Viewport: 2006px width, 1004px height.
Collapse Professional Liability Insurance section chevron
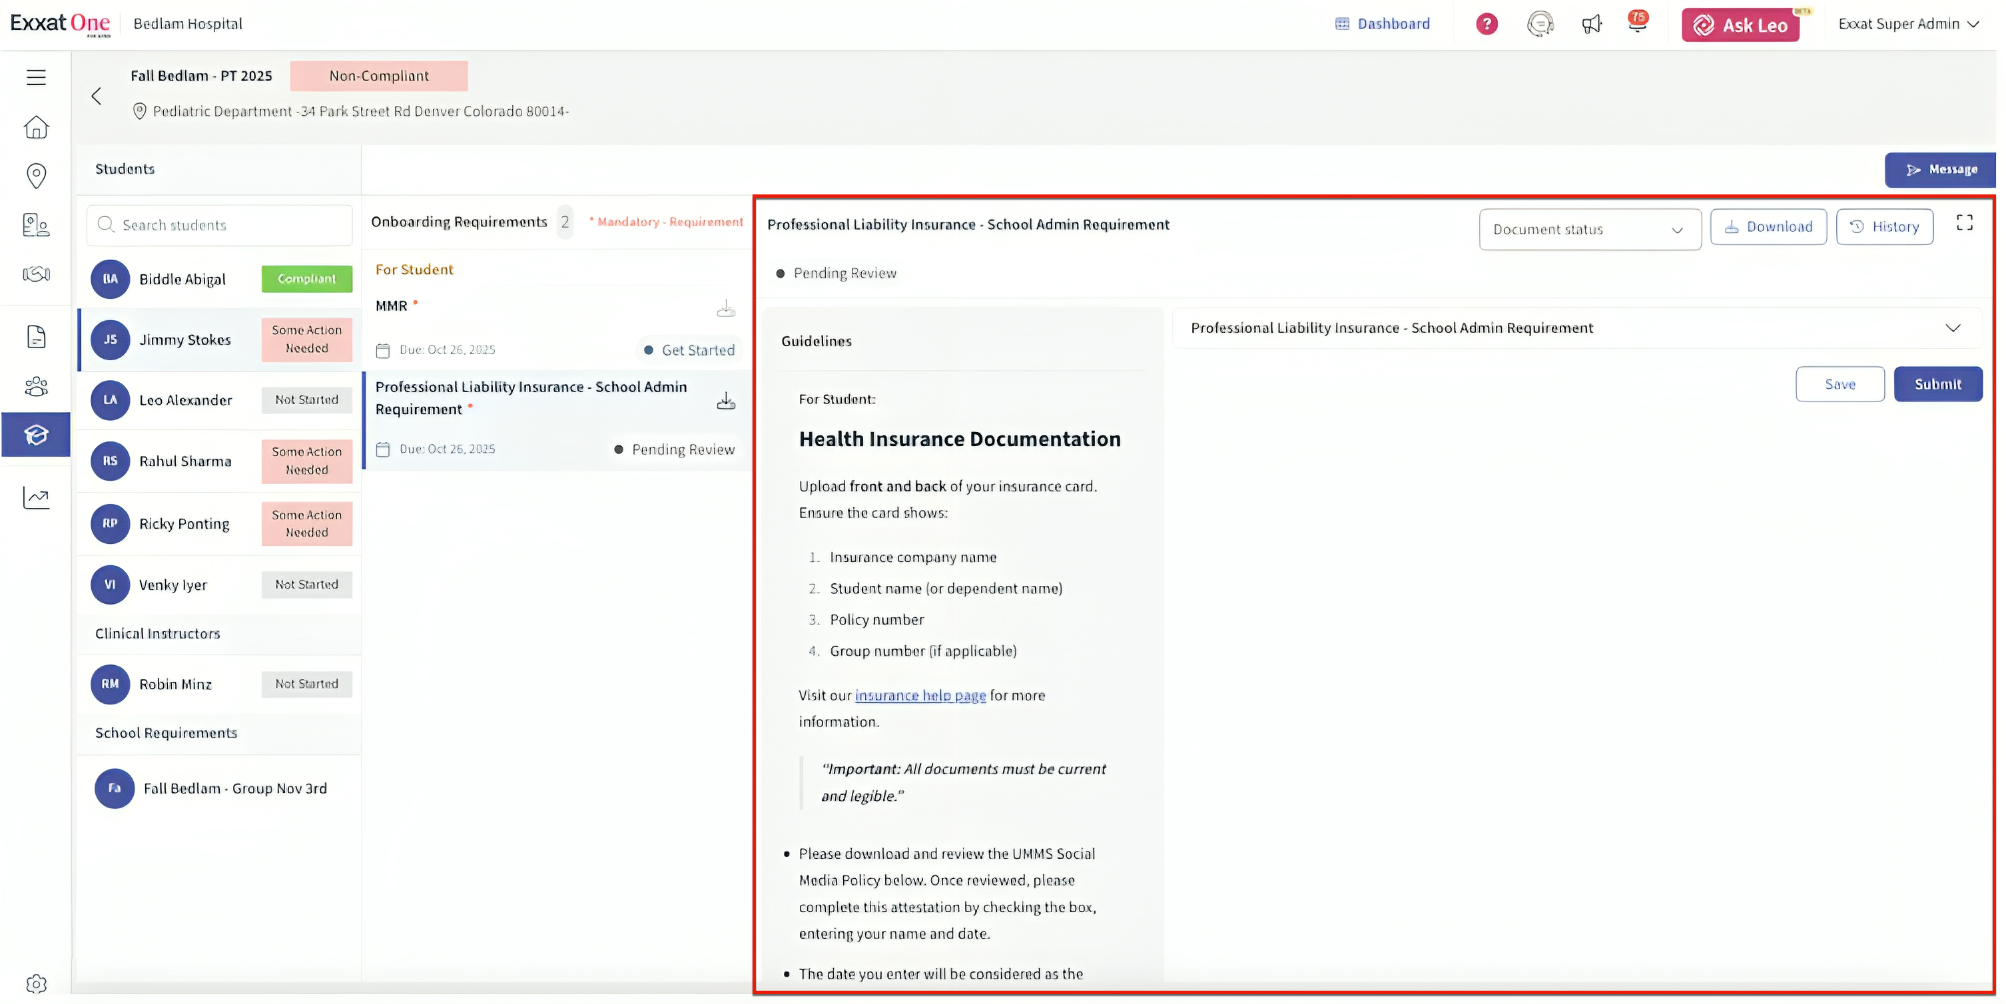coord(1952,328)
